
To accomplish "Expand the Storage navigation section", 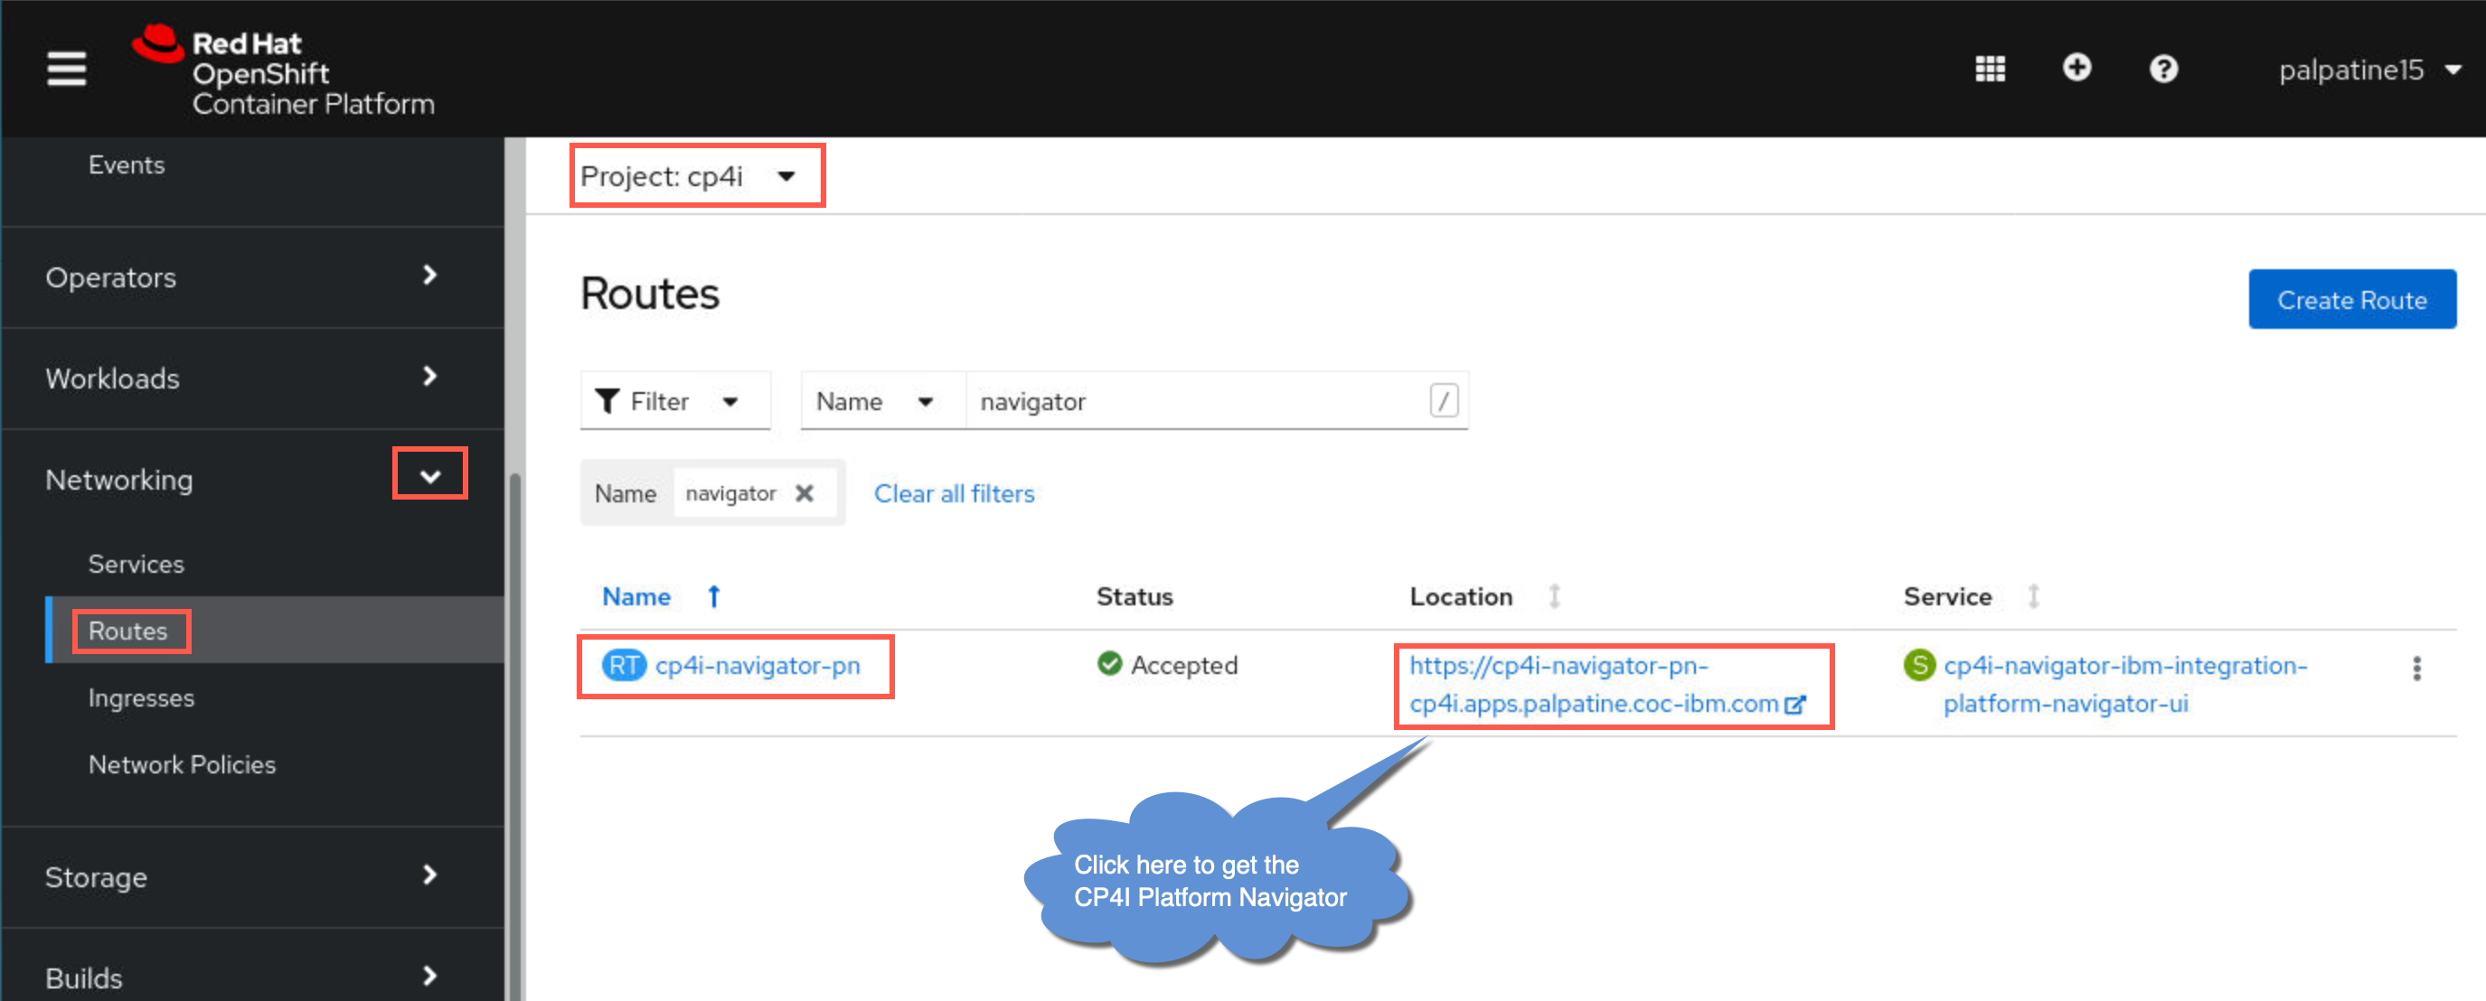I will point(252,877).
